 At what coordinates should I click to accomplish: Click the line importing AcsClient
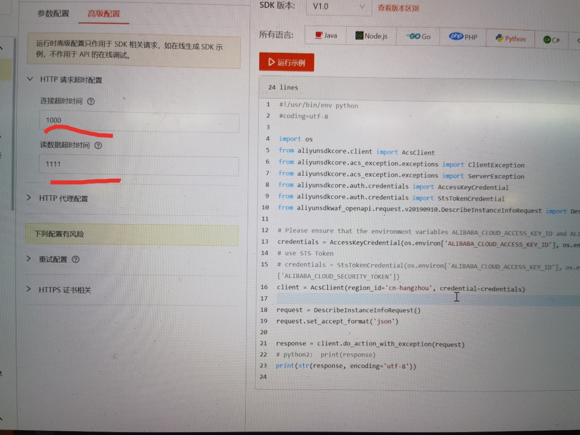[356, 151]
